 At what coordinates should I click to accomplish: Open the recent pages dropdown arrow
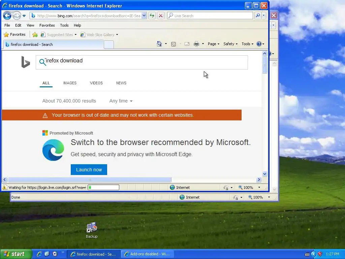24,16
